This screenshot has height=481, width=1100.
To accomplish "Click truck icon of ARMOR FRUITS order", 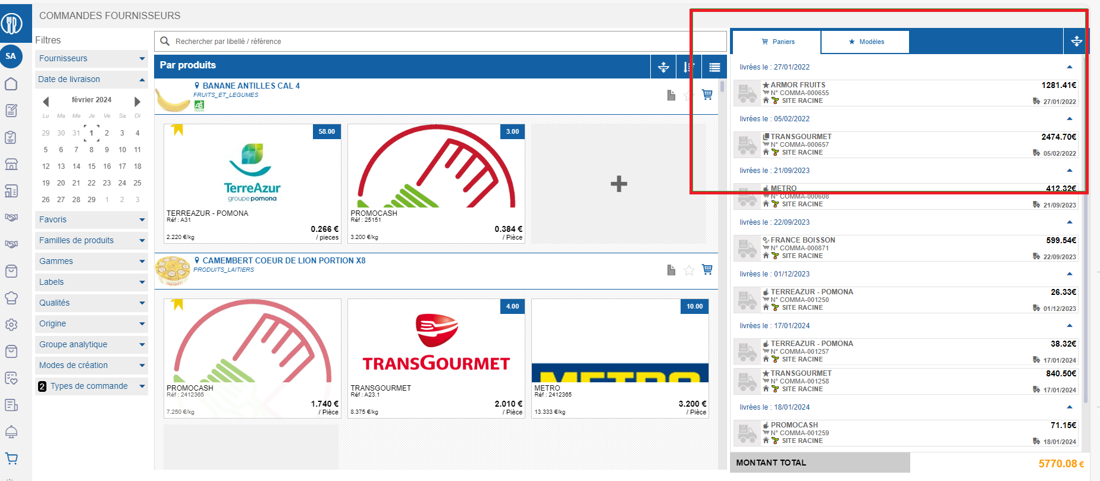I will point(747,93).
